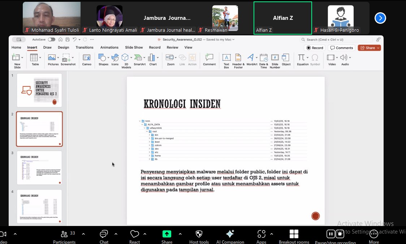The height and width of the screenshot is (244, 406).
Task: Open Breakout rooms
Action: (x=294, y=237)
